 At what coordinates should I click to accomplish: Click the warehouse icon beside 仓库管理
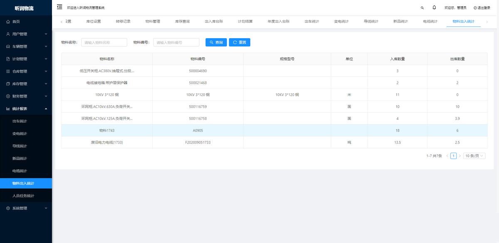tap(8, 71)
